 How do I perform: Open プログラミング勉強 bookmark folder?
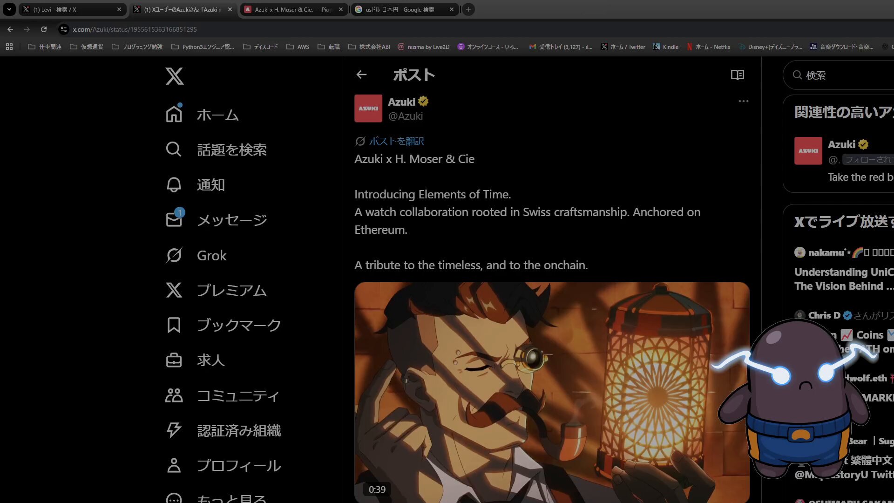point(137,47)
